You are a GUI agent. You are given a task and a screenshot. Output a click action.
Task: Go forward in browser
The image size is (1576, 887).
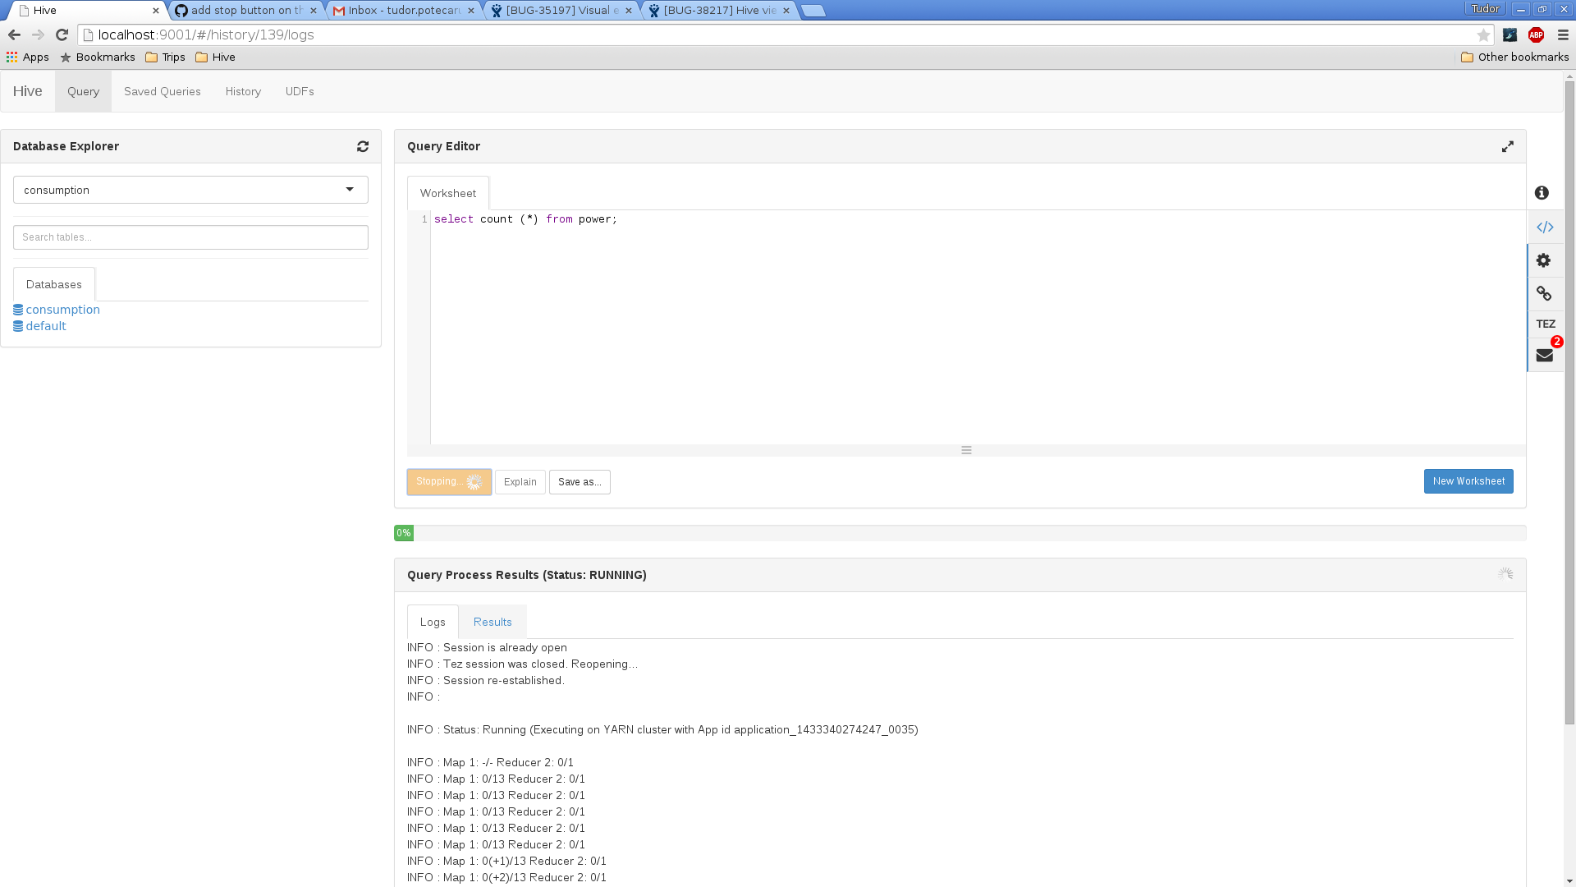[38, 34]
